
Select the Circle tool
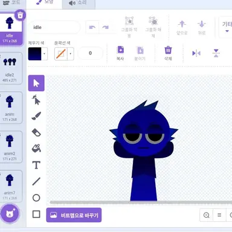36,198
